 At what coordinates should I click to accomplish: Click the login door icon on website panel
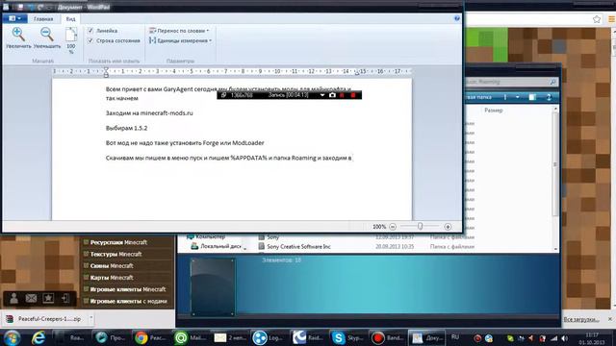click(65, 299)
